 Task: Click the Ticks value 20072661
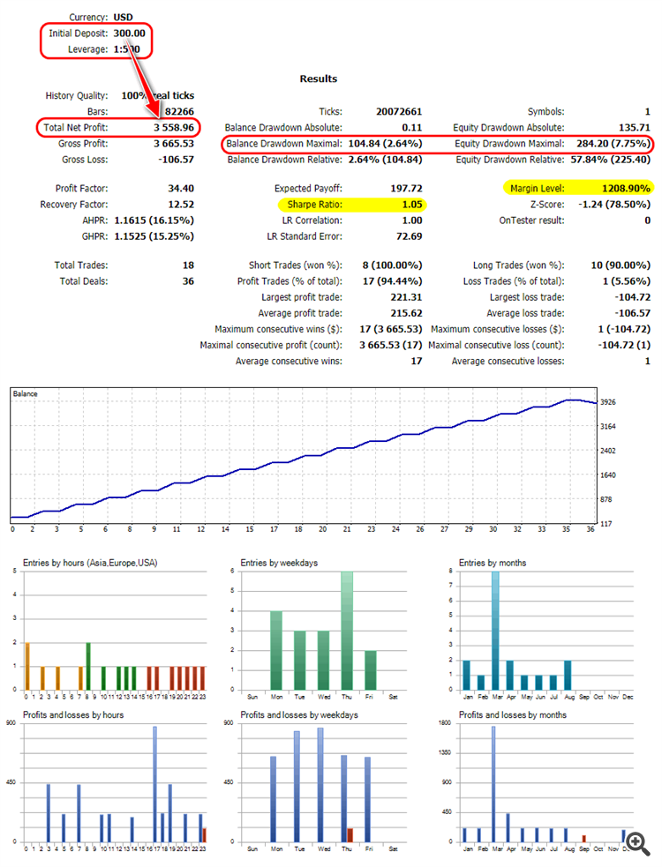[399, 112]
